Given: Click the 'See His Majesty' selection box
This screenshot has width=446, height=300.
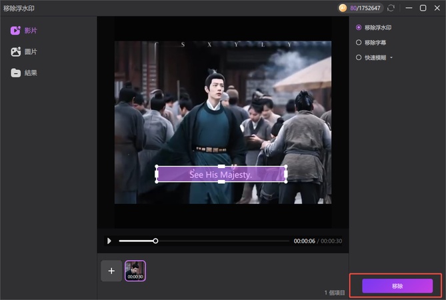Looking at the screenshot, I should pyautogui.click(x=221, y=175).
